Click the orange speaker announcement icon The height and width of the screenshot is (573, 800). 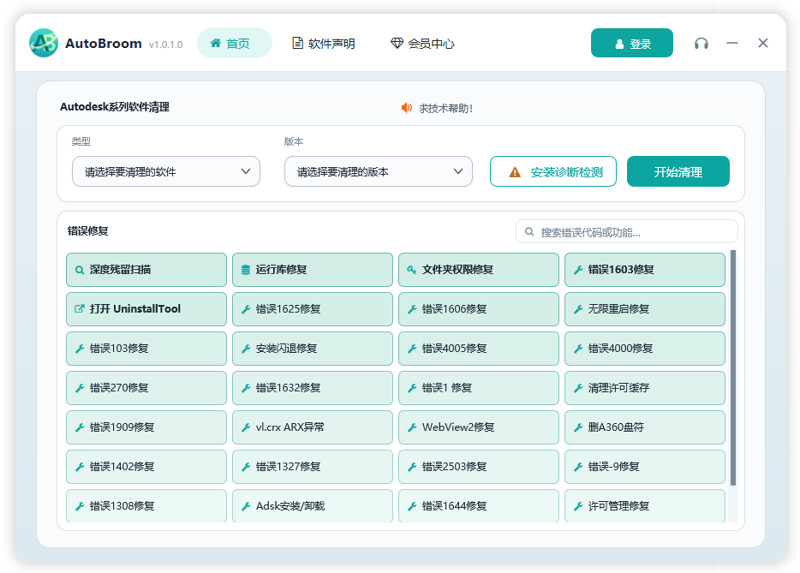pos(407,108)
